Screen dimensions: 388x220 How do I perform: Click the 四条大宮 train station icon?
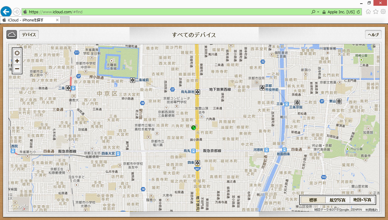tap(118, 154)
